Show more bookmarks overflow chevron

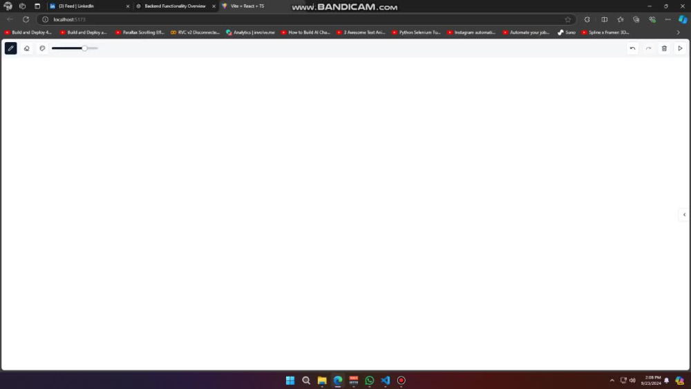(x=679, y=32)
